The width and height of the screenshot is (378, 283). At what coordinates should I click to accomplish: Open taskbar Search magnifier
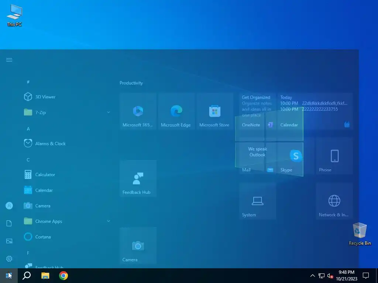(27, 276)
